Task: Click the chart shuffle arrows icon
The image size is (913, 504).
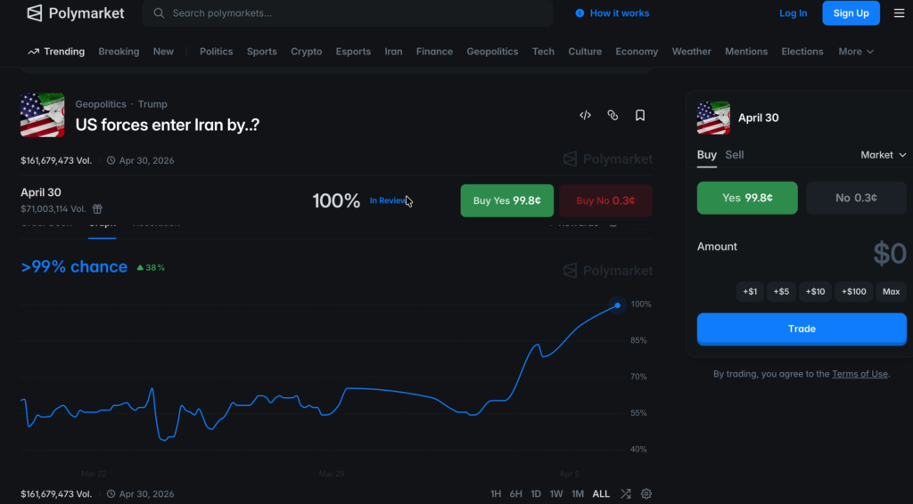Action: coord(626,493)
